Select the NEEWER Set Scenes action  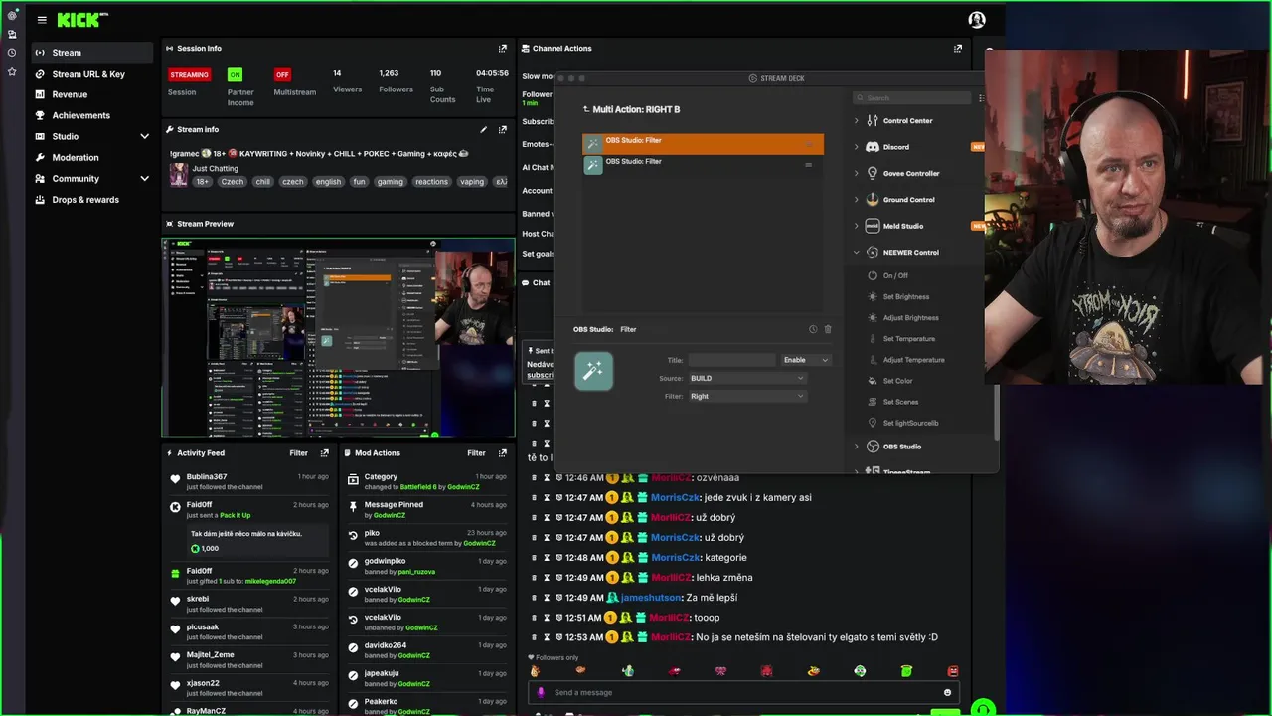pyautogui.click(x=900, y=402)
